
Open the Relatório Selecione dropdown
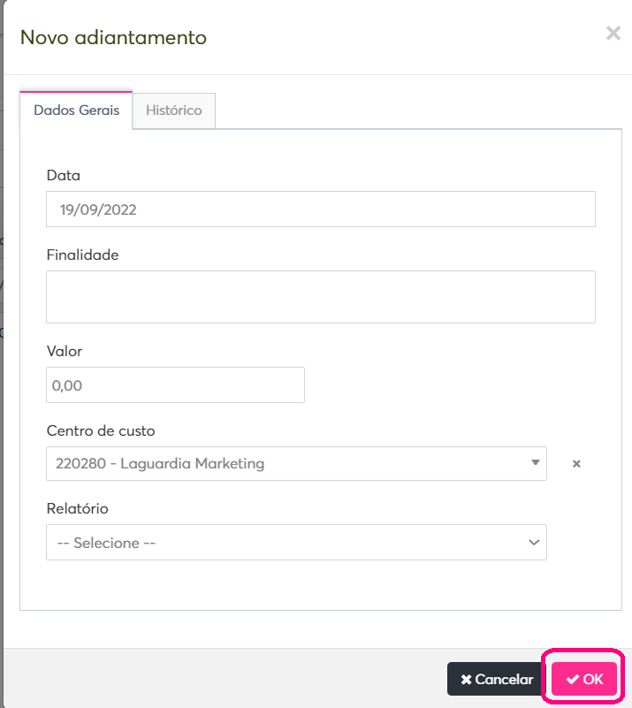283,543
